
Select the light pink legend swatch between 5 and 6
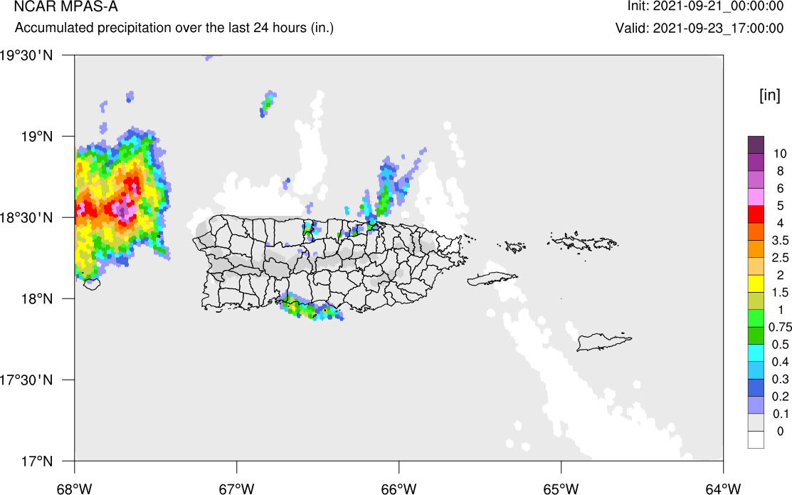click(756, 197)
